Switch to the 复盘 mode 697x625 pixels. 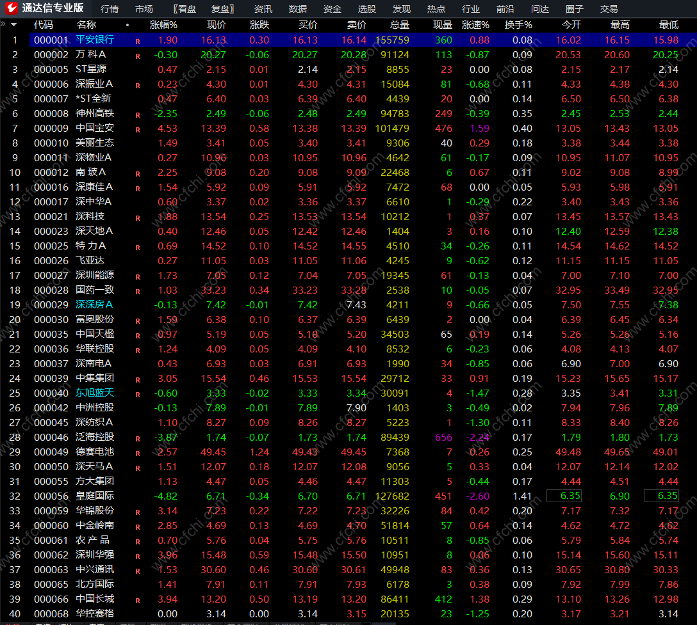[x=222, y=9]
